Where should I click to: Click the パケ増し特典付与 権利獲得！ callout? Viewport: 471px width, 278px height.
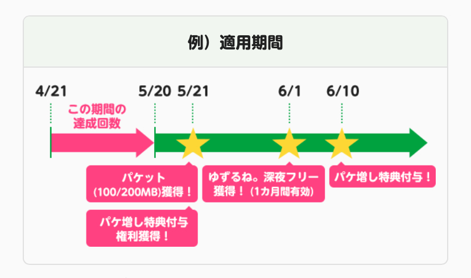pyautogui.click(x=142, y=228)
